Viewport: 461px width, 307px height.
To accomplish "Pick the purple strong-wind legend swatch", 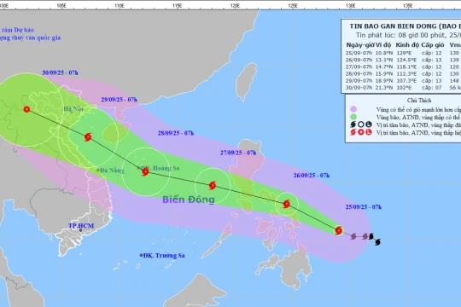I will coord(353,109).
